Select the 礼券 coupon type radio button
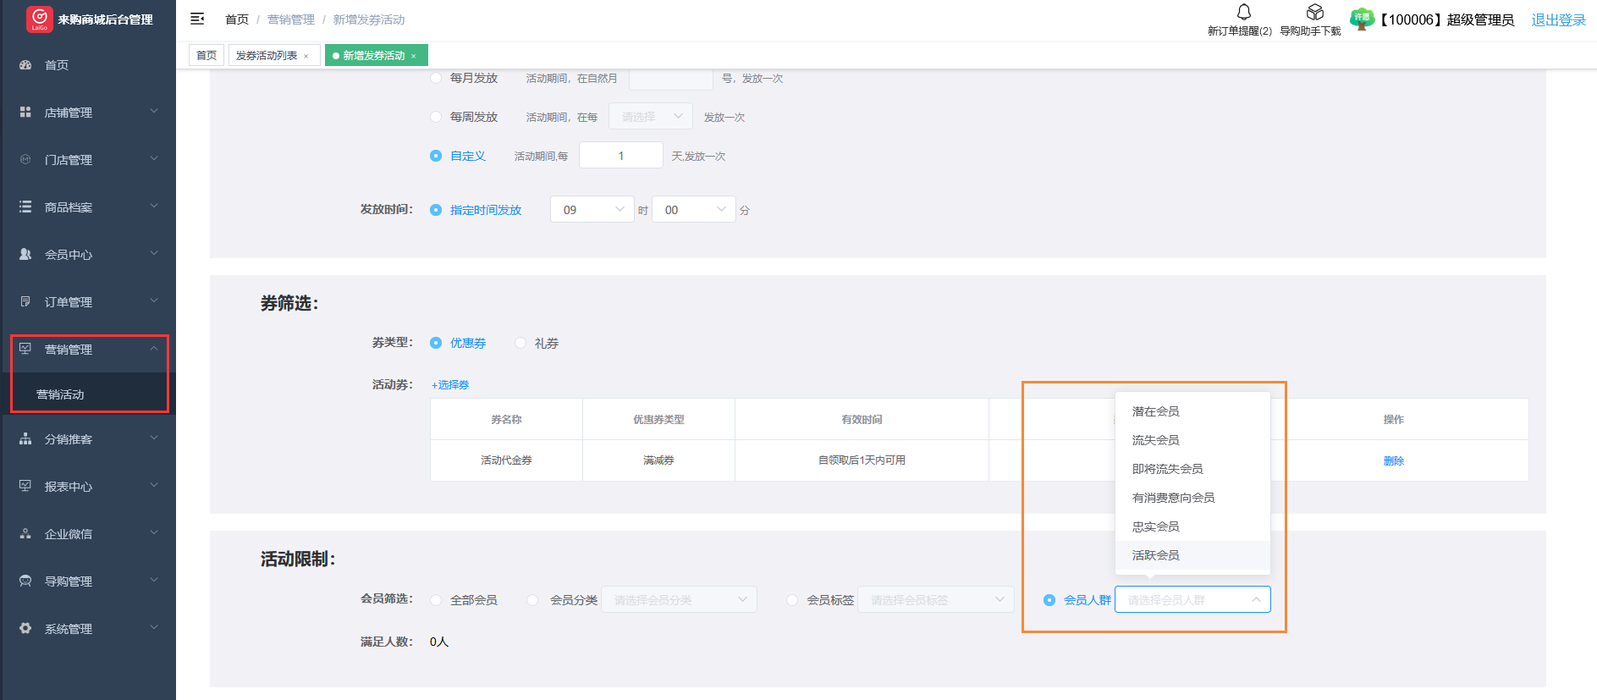Screen dimensions: 1597x700 [x=520, y=343]
